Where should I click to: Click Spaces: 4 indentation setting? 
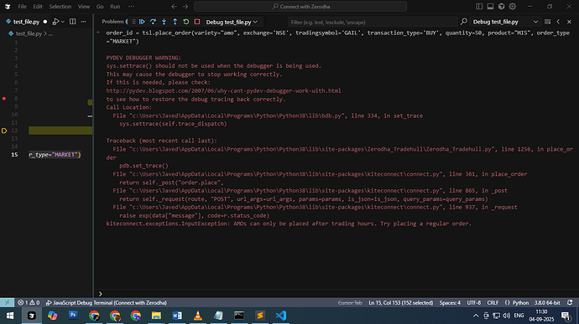(x=450, y=302)
